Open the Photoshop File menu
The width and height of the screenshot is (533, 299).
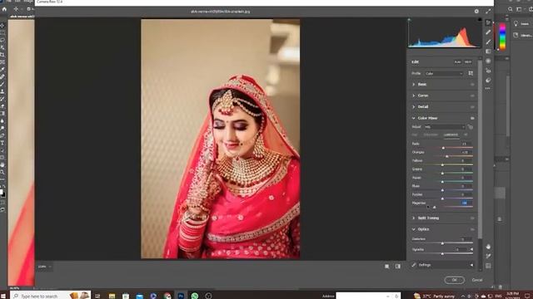(9, 2)
